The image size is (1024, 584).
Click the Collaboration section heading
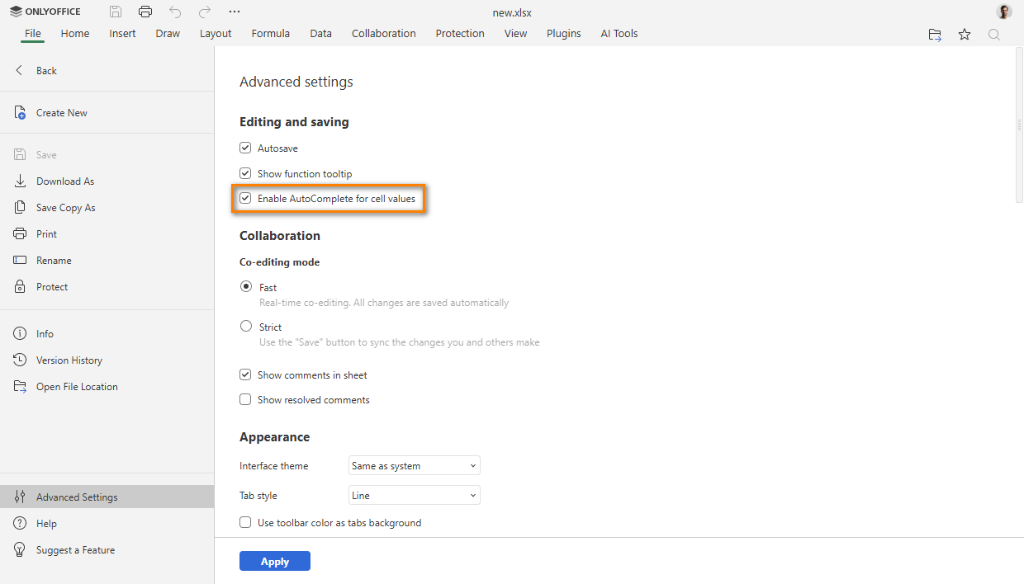tap(280, 236)
